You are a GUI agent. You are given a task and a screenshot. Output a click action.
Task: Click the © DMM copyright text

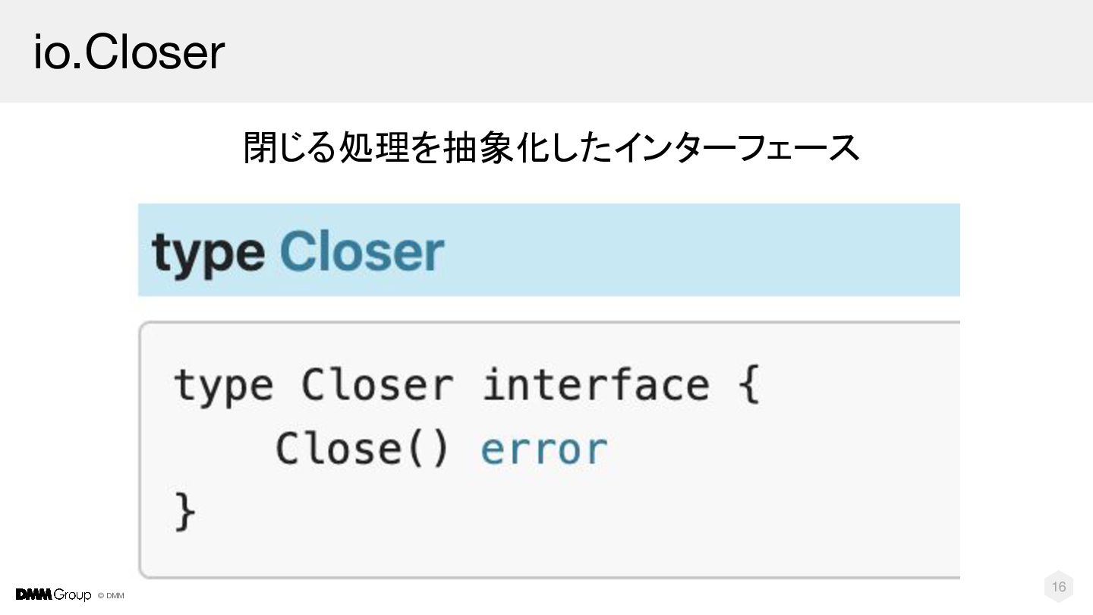(111, 596)
